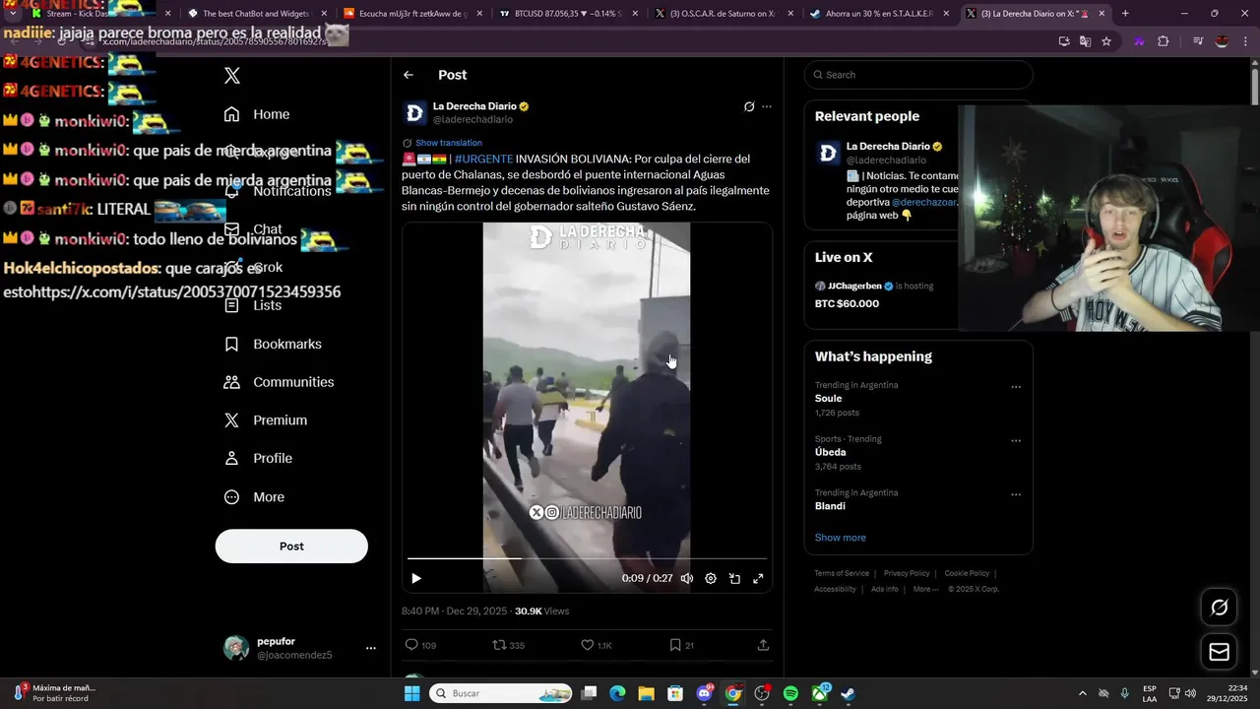Open Discord from the taskbar
1260x709 pixels.
coord(705,693)
